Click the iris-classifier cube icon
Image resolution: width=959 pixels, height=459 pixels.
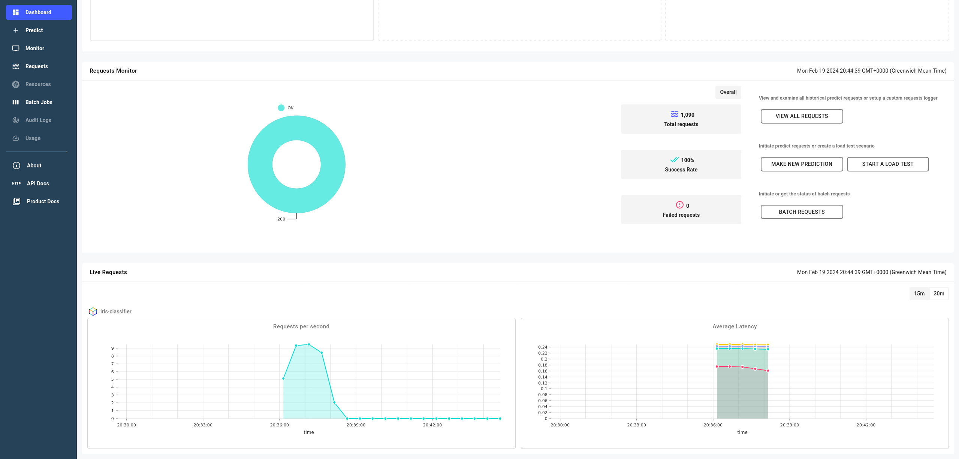tap(93, 311)
